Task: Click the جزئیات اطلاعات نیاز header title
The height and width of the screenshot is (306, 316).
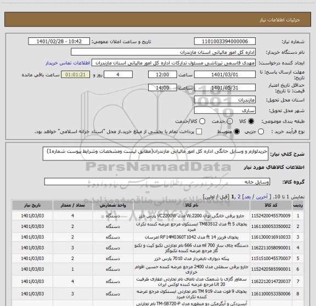Action: pos(280,20)
